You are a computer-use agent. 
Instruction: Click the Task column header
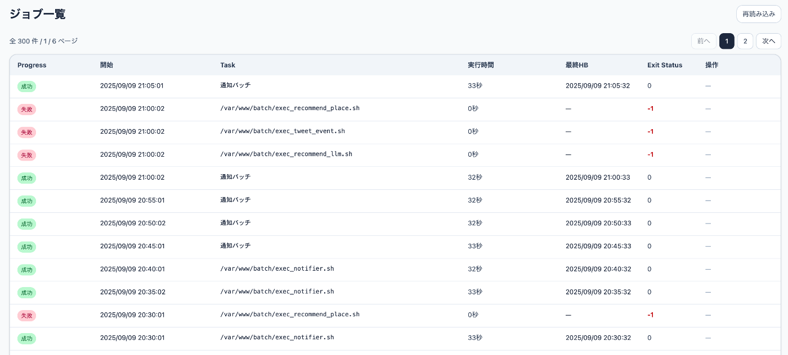228,65
